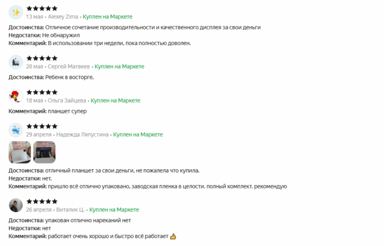
Task: Click 'Куплен на Маркете' next to Ольга Зайцева
Action: (115, 100)
